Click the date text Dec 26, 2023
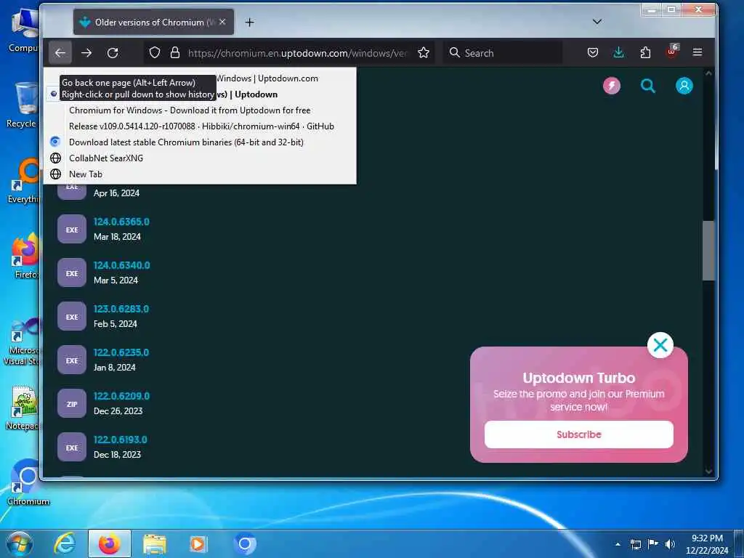This screenshot has height=558, width=744. 118,411
